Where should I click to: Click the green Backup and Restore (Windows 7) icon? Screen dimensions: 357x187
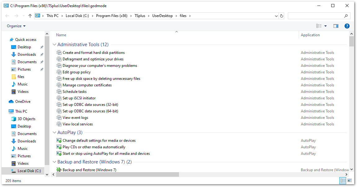59,170
